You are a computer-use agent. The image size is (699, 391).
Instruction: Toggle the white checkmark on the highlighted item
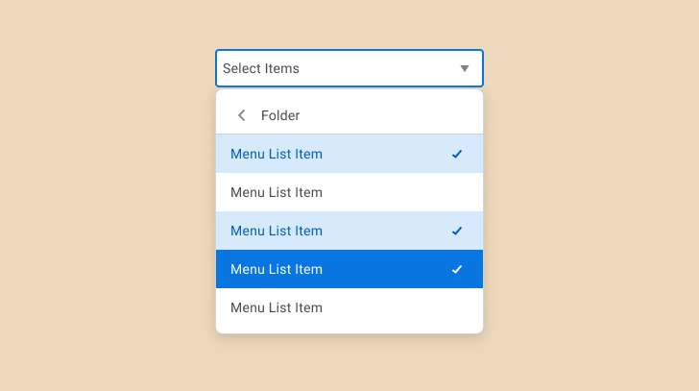pos(457,269)
